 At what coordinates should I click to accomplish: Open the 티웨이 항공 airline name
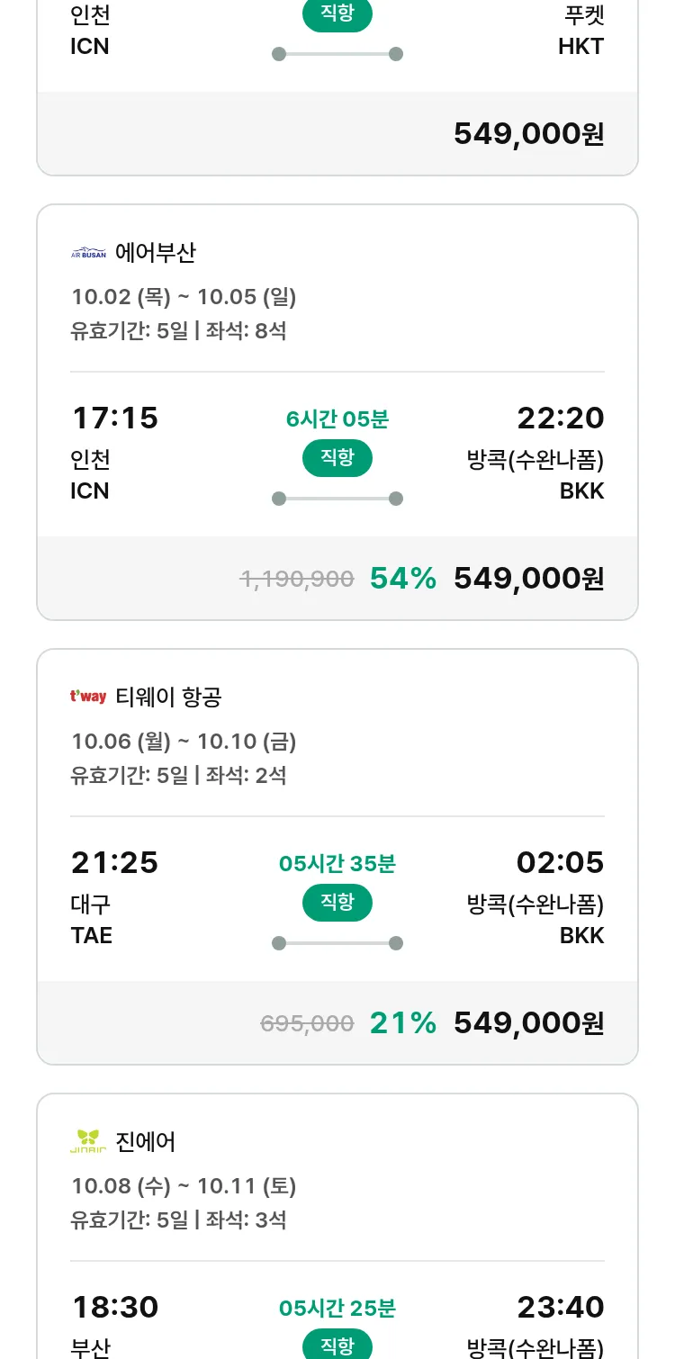tap(168, 697)
